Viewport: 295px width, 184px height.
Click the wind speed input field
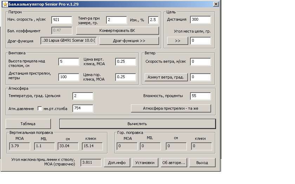(200, 62)
